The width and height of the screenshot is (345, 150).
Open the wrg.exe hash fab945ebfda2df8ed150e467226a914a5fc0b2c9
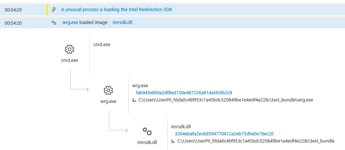coord(184,92)
